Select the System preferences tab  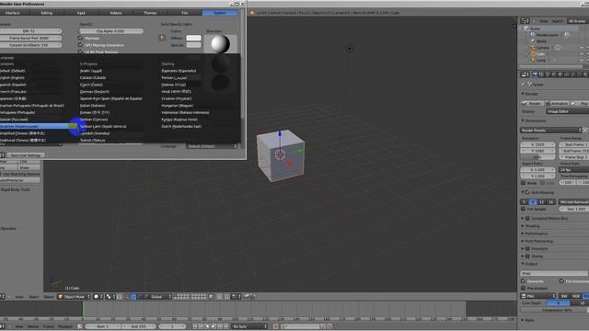tap(220, 13)
